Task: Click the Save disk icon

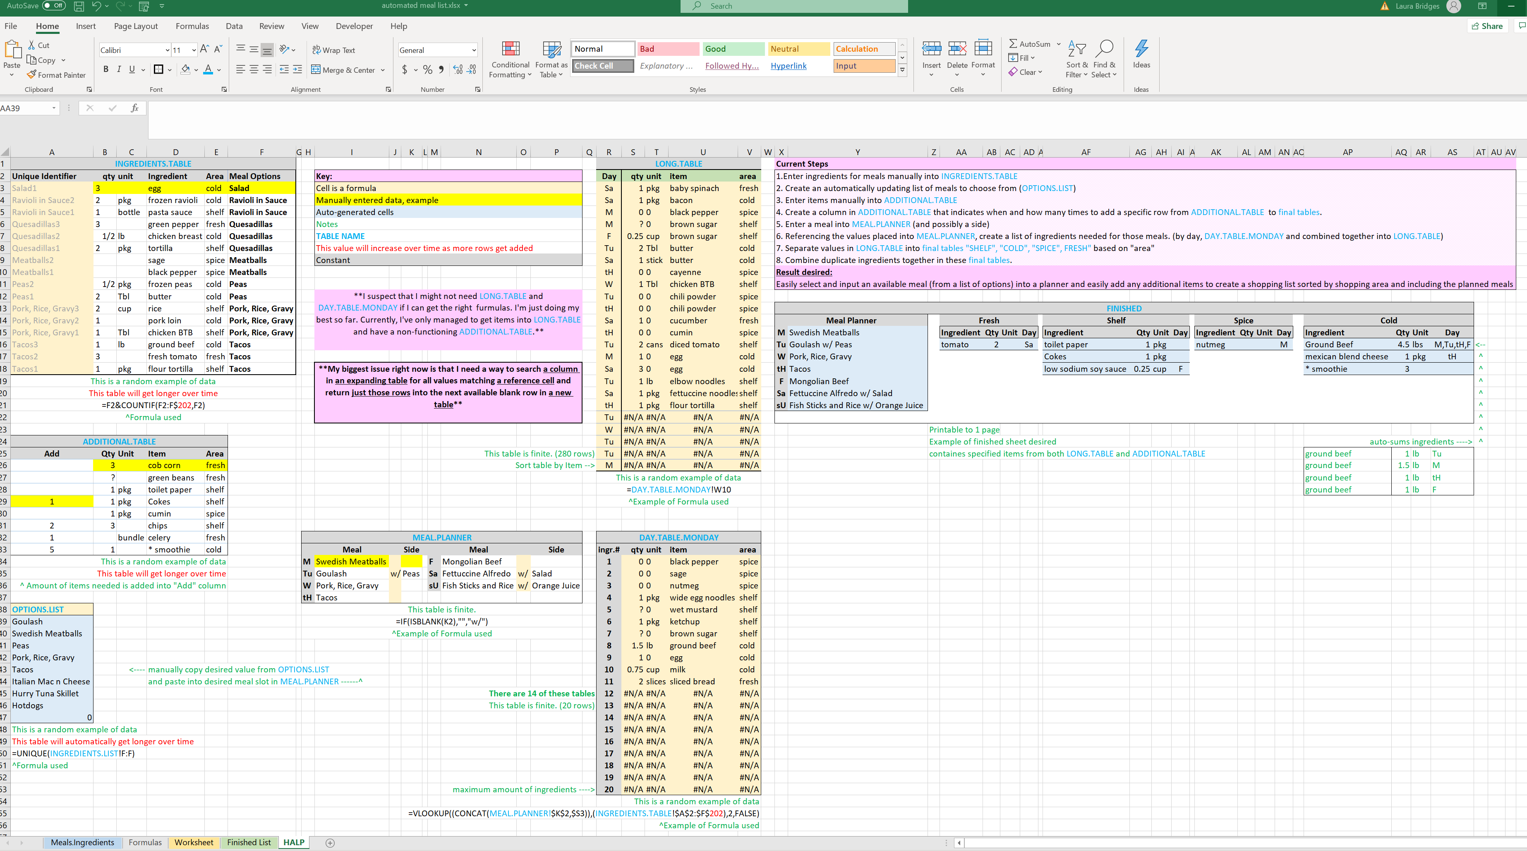Action: coord(79,6)
